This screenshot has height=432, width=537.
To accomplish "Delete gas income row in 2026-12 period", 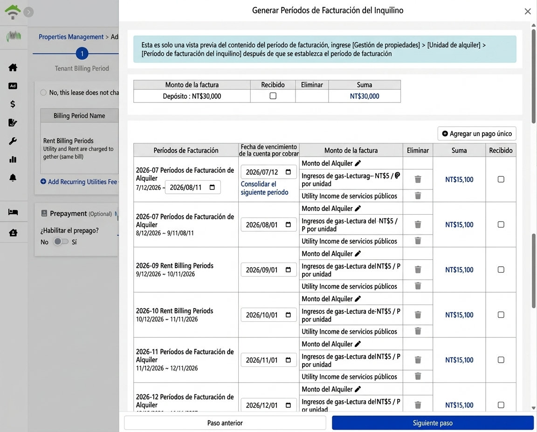I will coord(418,405).
